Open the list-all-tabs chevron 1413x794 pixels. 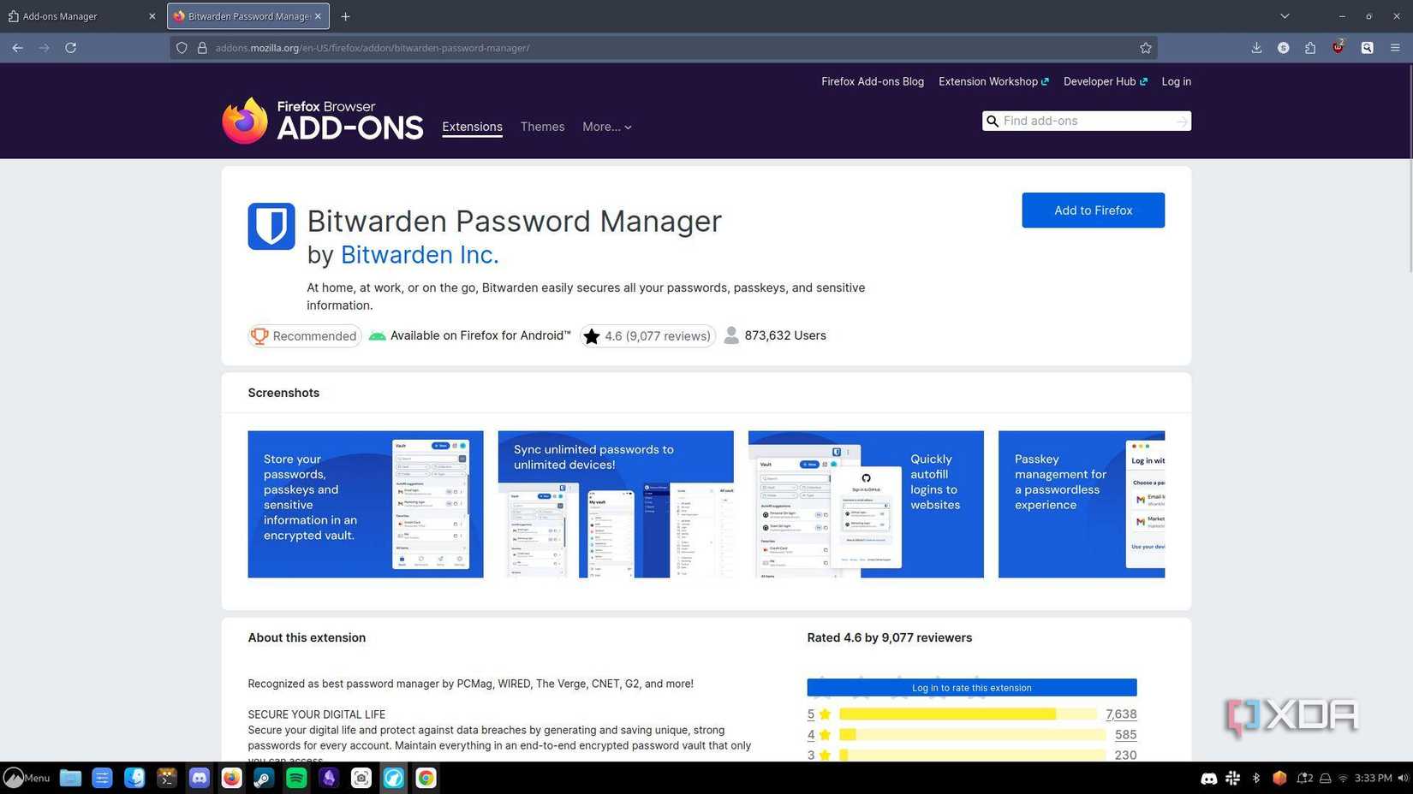tap(1285, 16)
